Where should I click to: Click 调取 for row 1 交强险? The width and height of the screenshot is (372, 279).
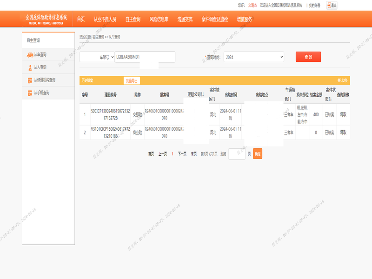point(343,114)
